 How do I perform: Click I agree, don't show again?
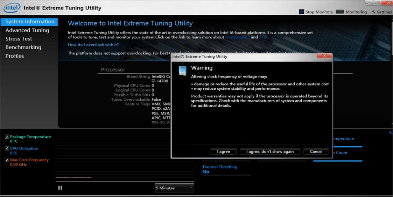click(x=270, y=152)
